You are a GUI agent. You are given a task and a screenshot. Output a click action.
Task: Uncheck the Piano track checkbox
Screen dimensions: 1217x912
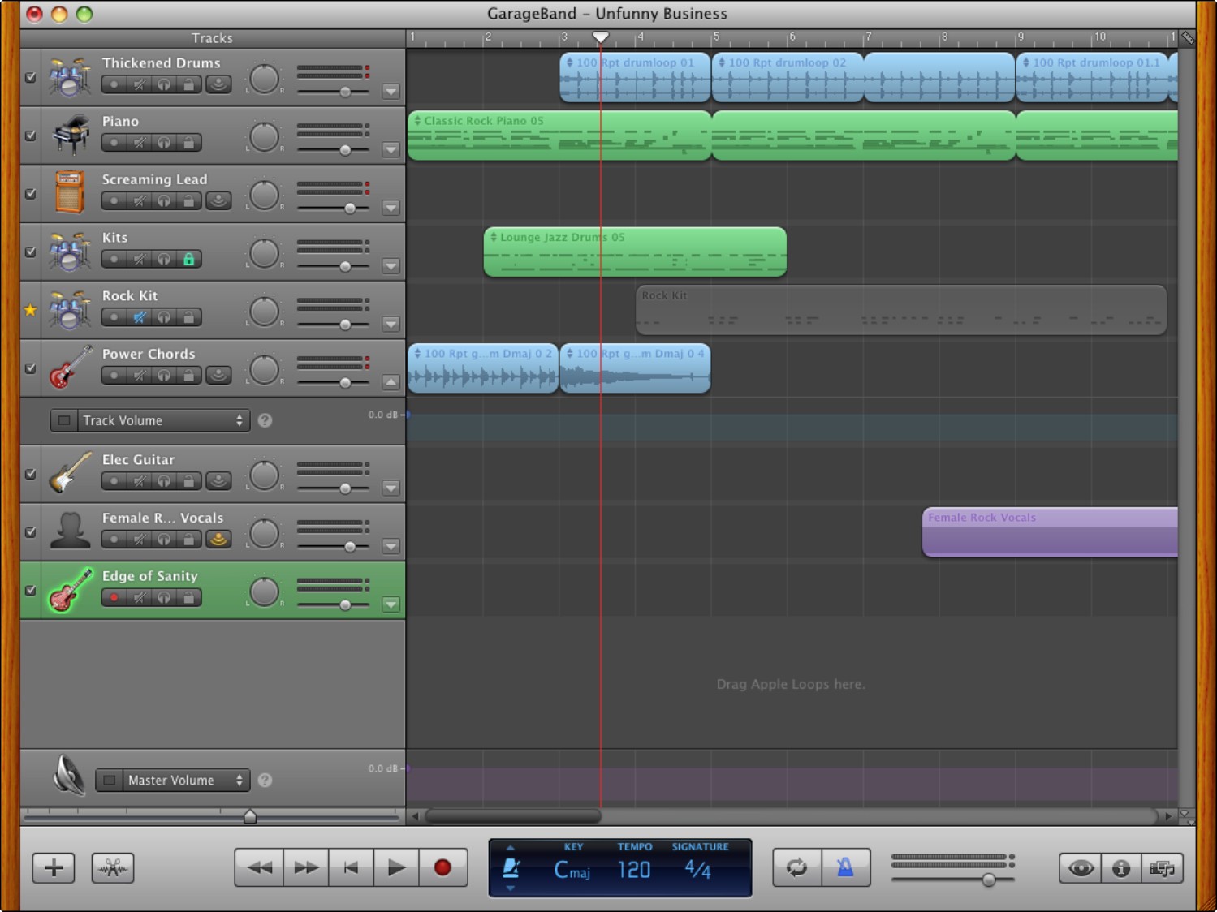tap(30, 136)
